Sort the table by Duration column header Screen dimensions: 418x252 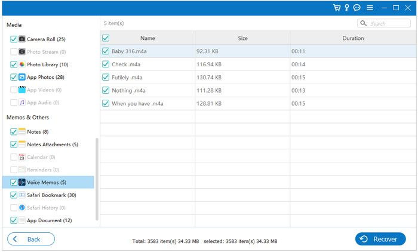pyautogui.click(x=353, y=38)
